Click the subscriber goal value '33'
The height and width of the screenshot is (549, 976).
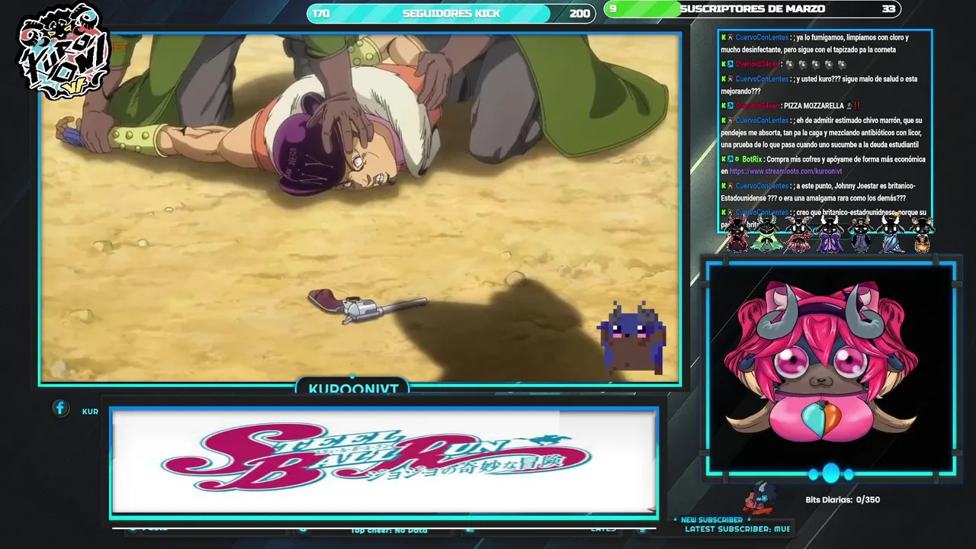click(888, 9)
